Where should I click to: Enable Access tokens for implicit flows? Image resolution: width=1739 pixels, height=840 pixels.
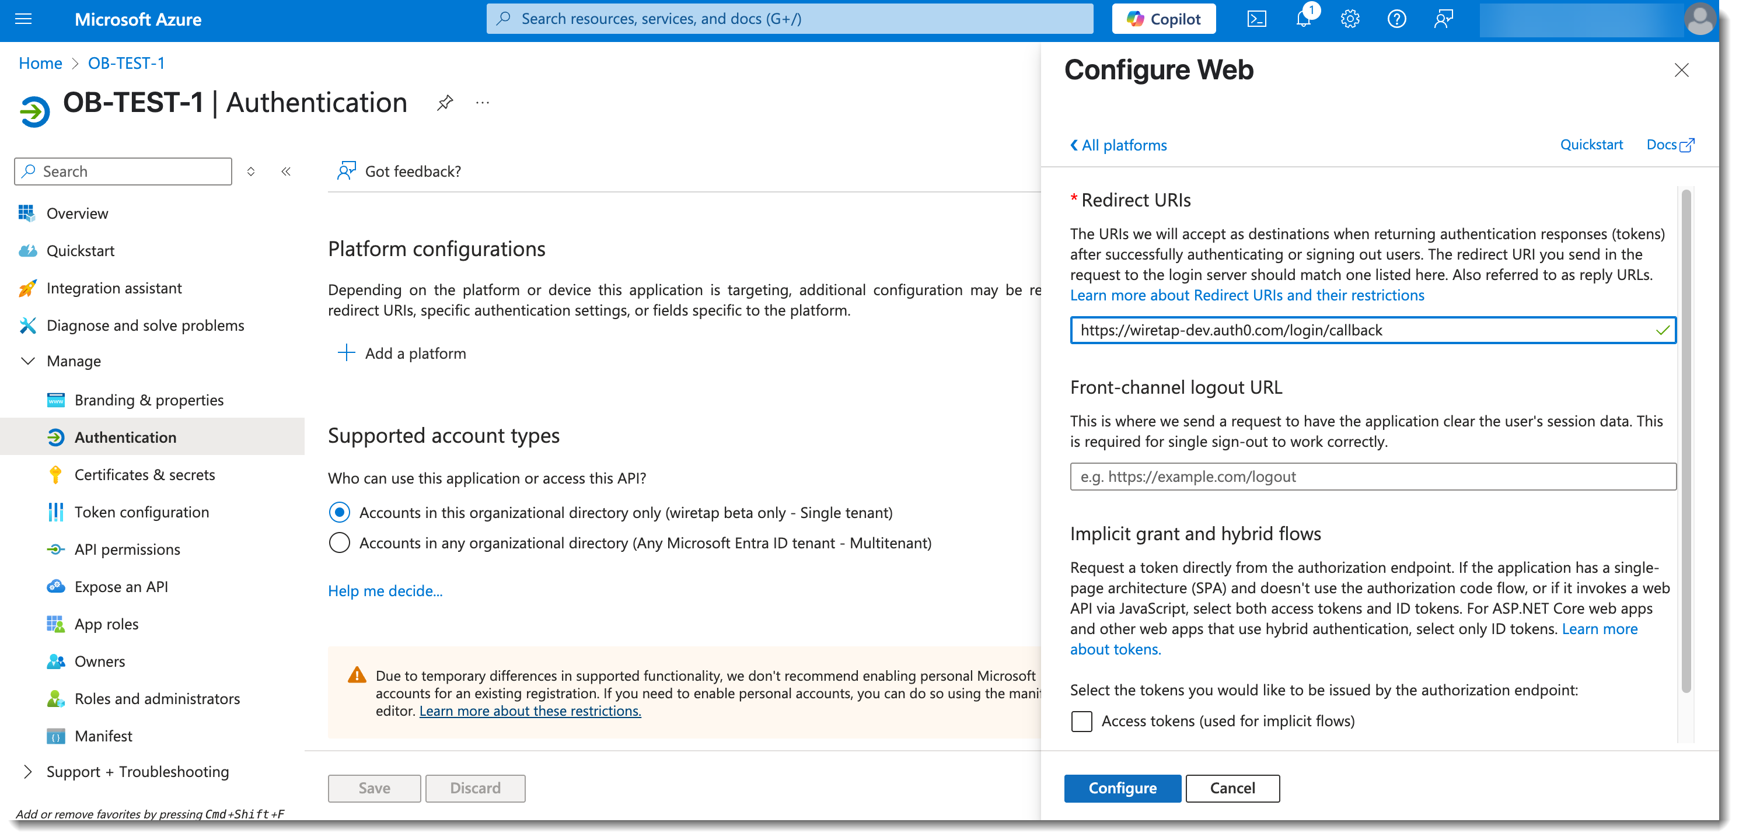point(1081,721)
